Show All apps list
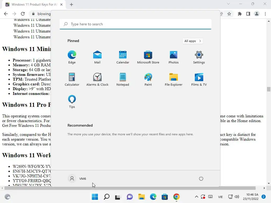The width and height of the screenshot is (271, 203). point(193,41)
